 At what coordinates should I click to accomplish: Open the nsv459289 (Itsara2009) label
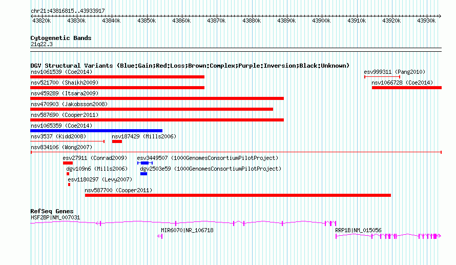pyautogui.click(x=65, y=93)
